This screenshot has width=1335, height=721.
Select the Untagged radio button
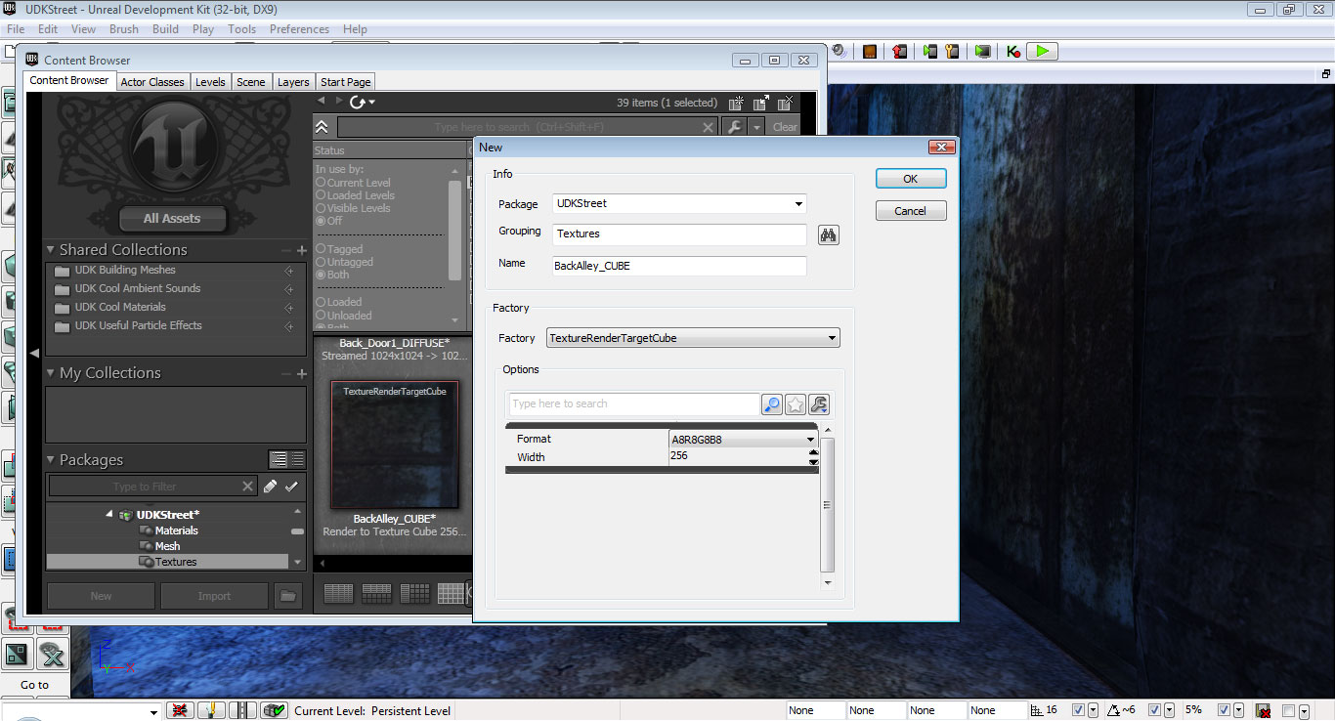click(x=321, y=262)
